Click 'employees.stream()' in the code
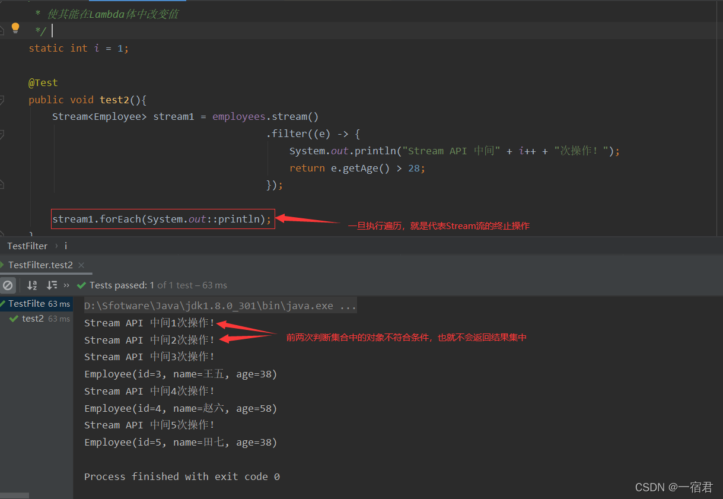This screenshot has height=499, width=723. tap(266, 116)
